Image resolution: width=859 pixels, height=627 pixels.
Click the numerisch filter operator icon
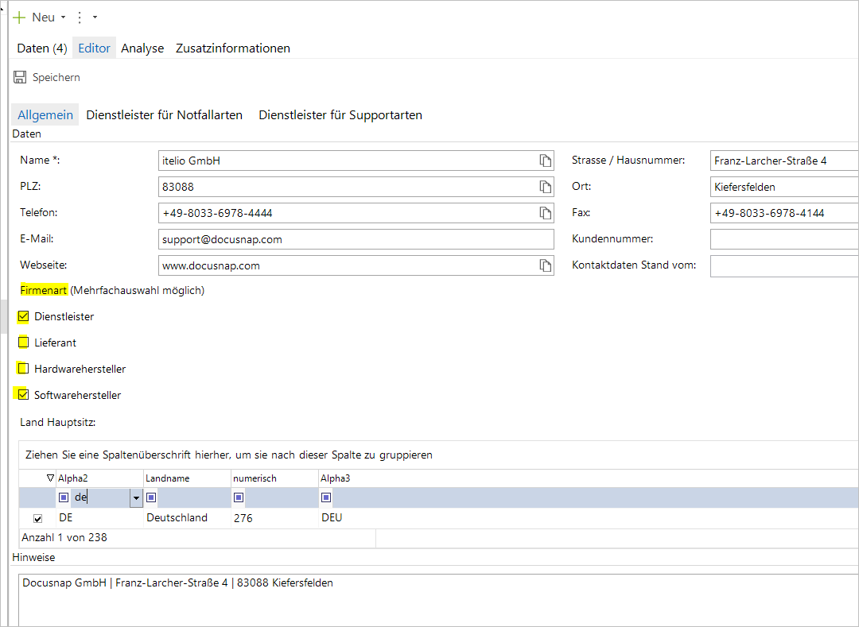[x=239, y=497]
